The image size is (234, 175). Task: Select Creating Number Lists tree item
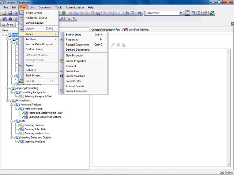tap(37, 133)
